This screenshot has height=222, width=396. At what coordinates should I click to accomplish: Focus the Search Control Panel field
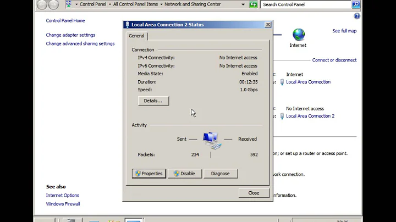[x=306, y=4]
